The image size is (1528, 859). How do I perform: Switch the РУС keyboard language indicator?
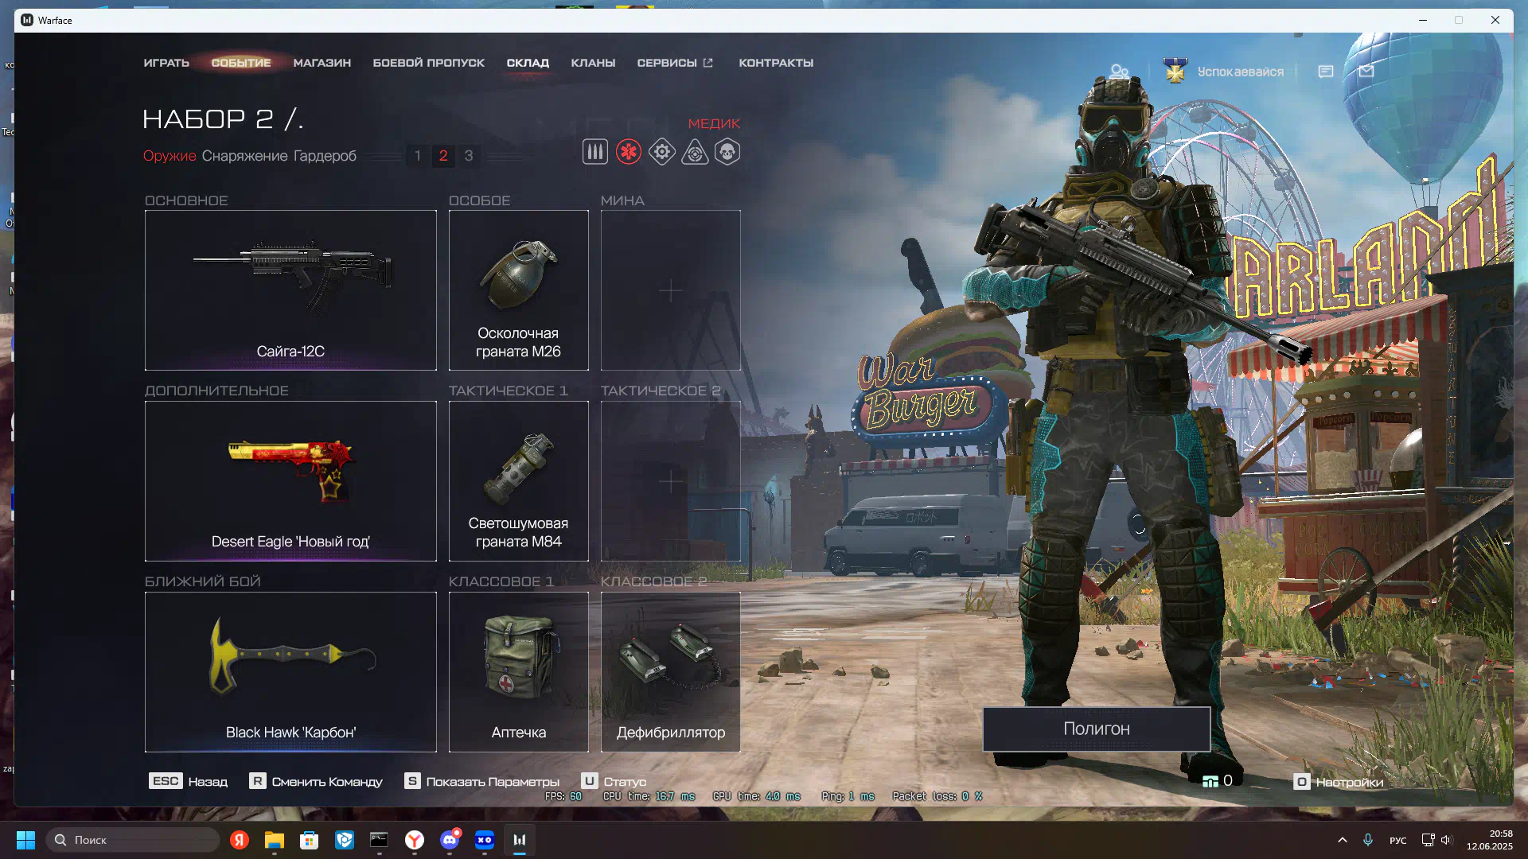1398,840
